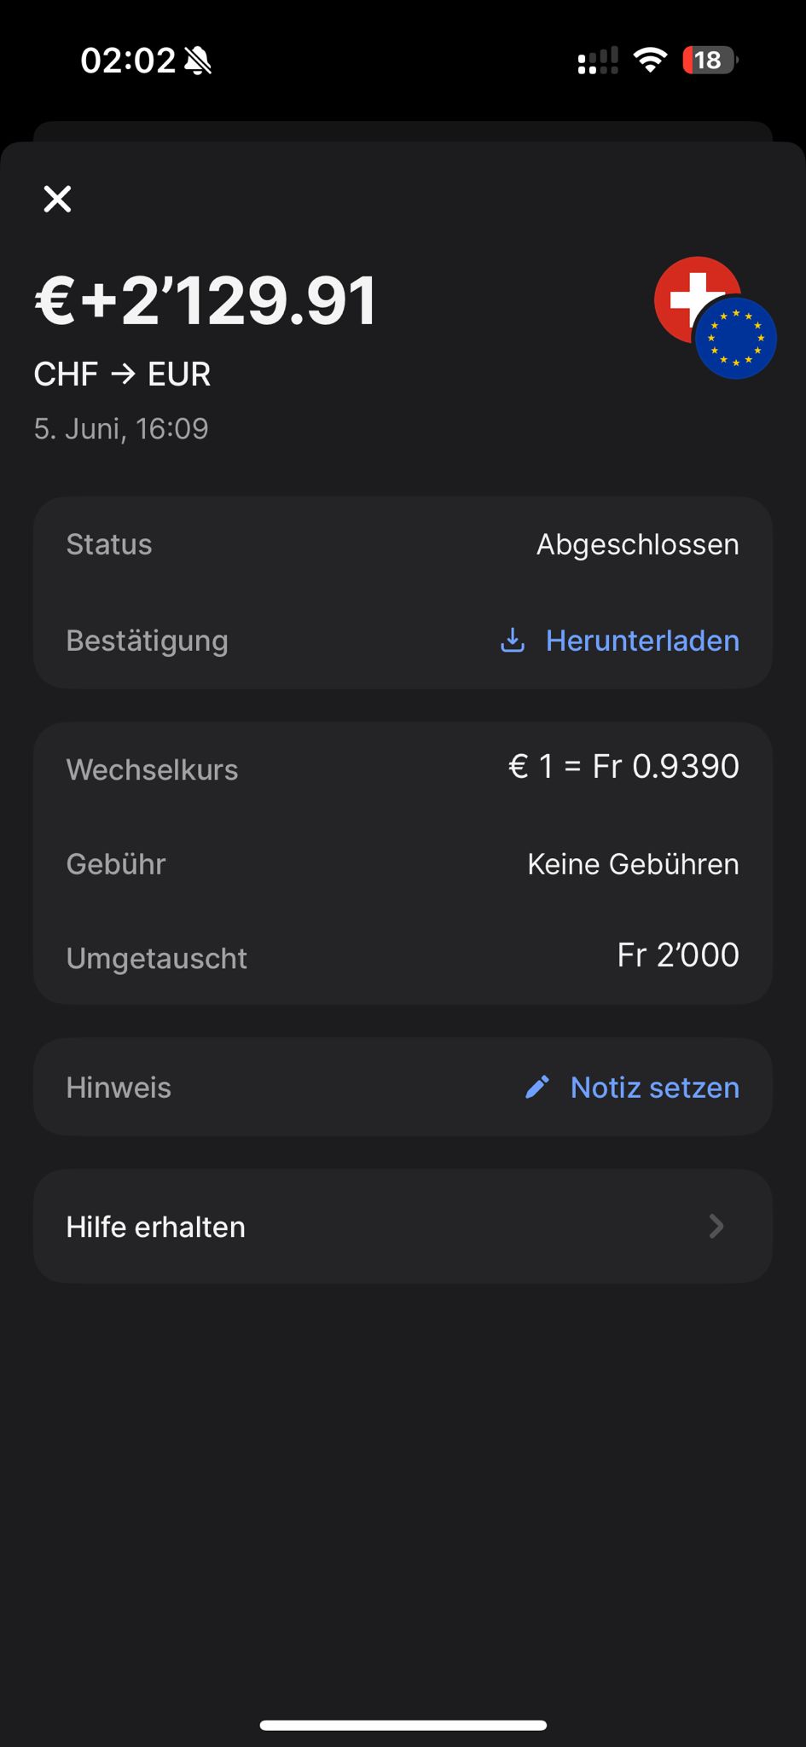
Task: Tap the Wi-Fi status icon
Action: click(x=650, y=60)
